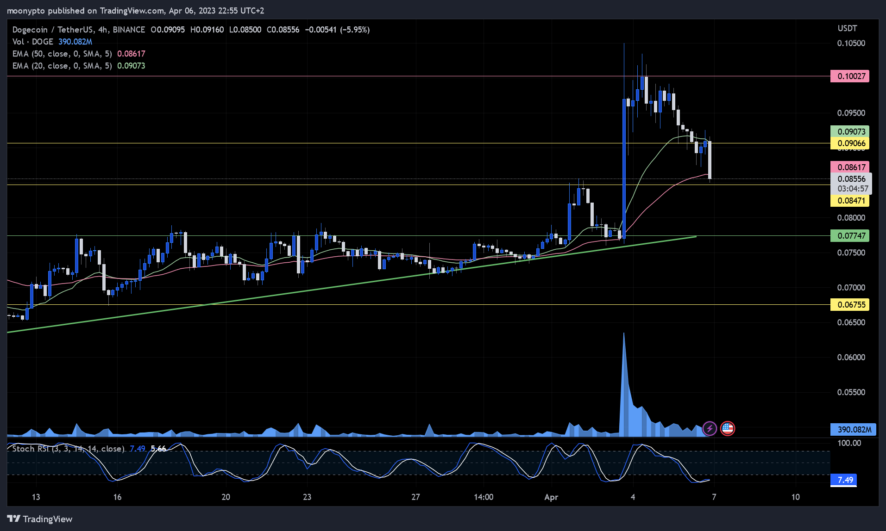Image resolution: width=886 pixels, height=531 pixels.
Task: Click the green ascending trendline
Action: coord(352,284)
